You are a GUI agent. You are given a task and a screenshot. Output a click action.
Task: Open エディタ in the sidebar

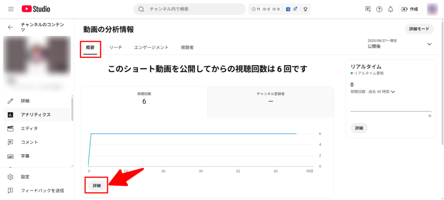(x=29, y=128)
